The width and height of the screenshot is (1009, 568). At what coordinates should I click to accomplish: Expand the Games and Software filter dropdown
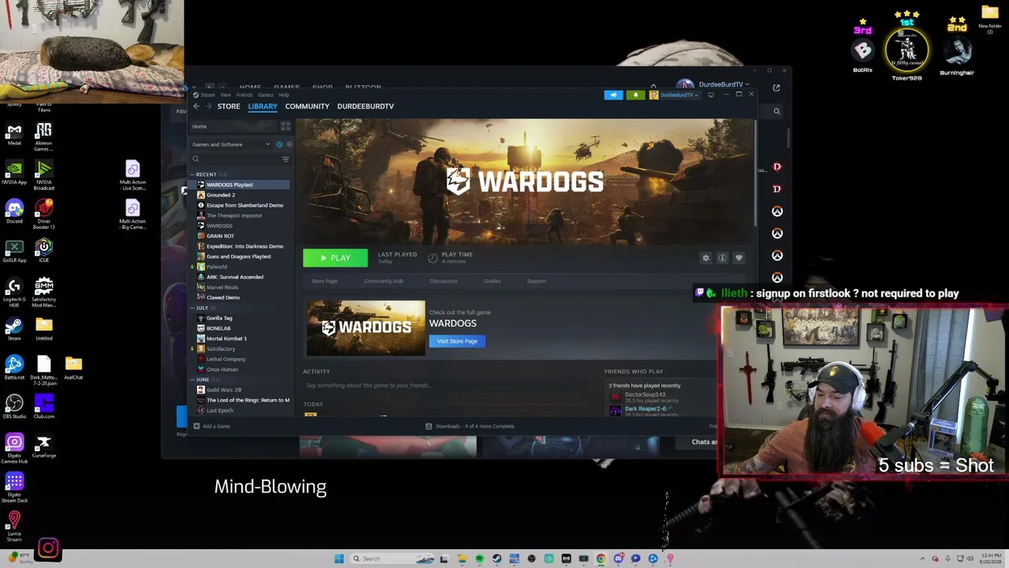231,144
